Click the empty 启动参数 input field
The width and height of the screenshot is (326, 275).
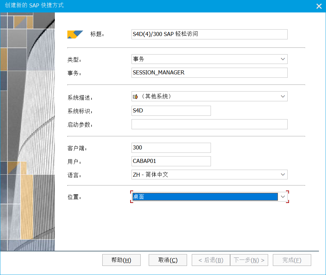click(x=209, y=124)
